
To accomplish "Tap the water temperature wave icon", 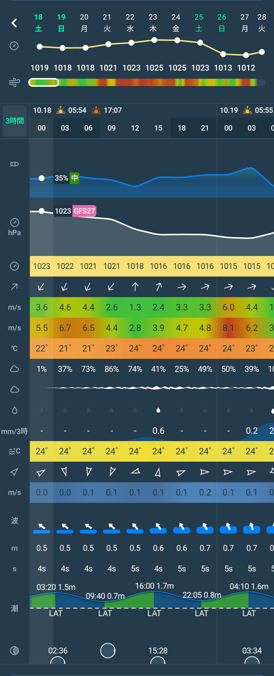I will pos(14,451).
